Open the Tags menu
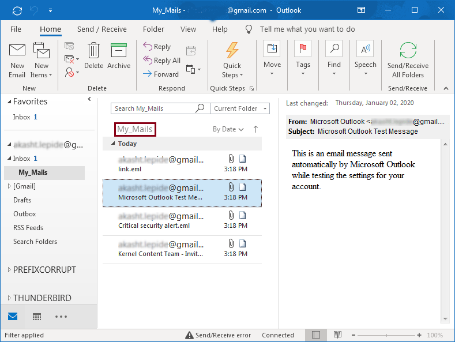 coord(303,58)
